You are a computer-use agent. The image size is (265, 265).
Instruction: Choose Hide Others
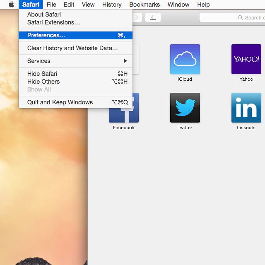pos(75,82)
